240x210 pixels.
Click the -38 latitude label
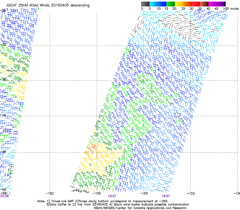pyautogui.click(x=3, y=152)
